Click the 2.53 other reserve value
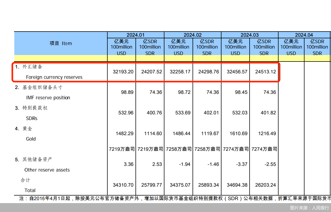This screenshot has height=212, width=331. [x=157, y=164]
